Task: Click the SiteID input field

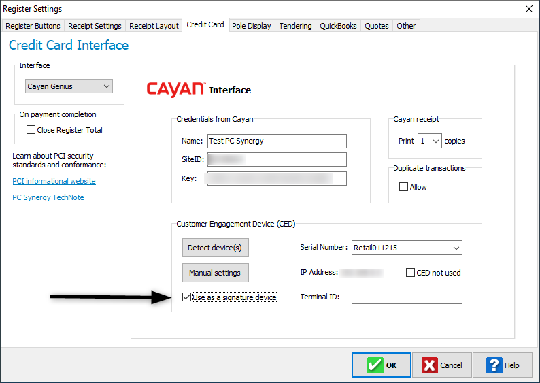Action: (277, 159)
